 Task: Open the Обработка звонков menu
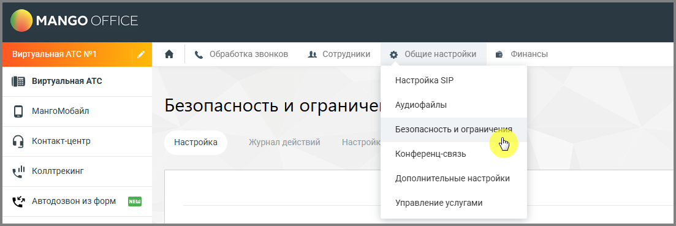click(241, 55)
